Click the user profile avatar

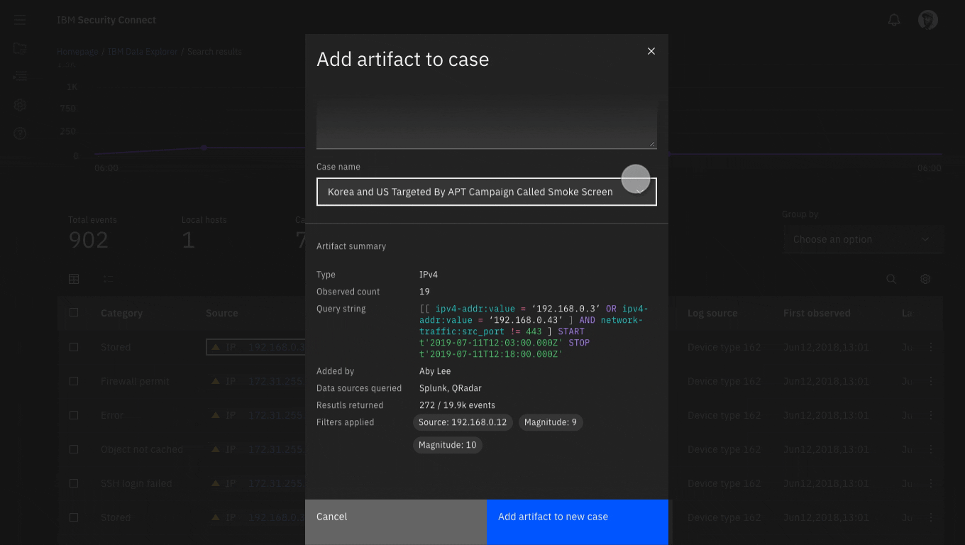click(927, 20)
